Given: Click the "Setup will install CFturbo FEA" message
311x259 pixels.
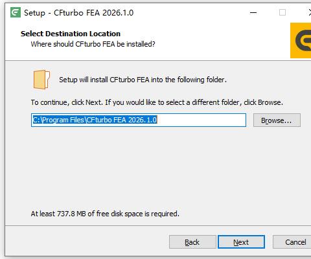Looking at the screenshot, I should [x=143, y=80].
